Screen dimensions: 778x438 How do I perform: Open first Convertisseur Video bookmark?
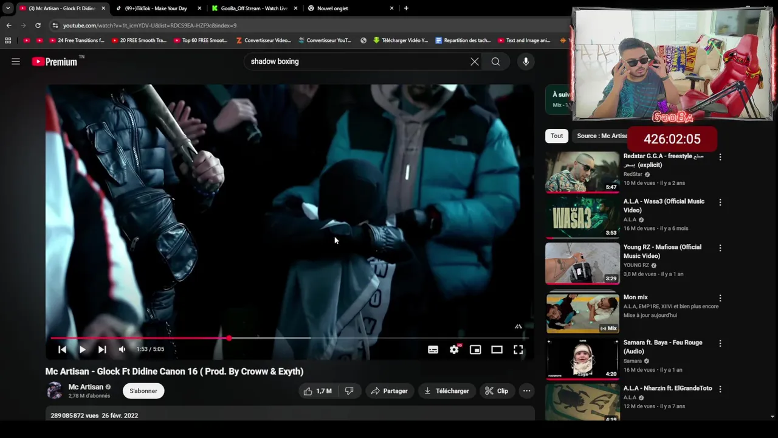tap(263, 41)
